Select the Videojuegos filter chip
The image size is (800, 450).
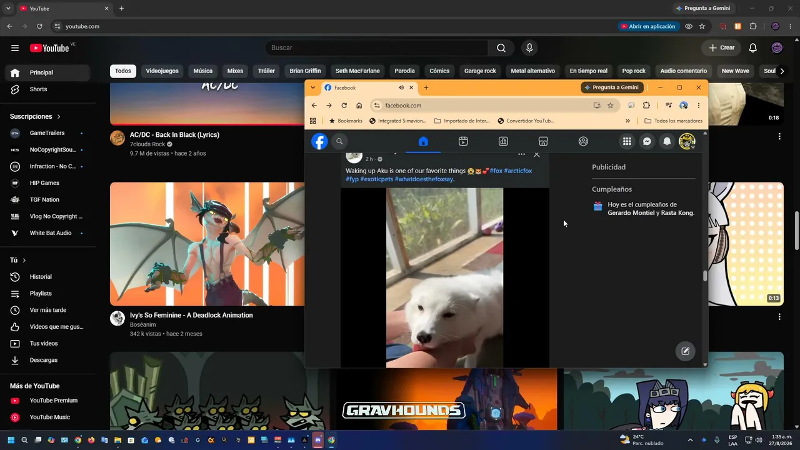pos(162,71)
